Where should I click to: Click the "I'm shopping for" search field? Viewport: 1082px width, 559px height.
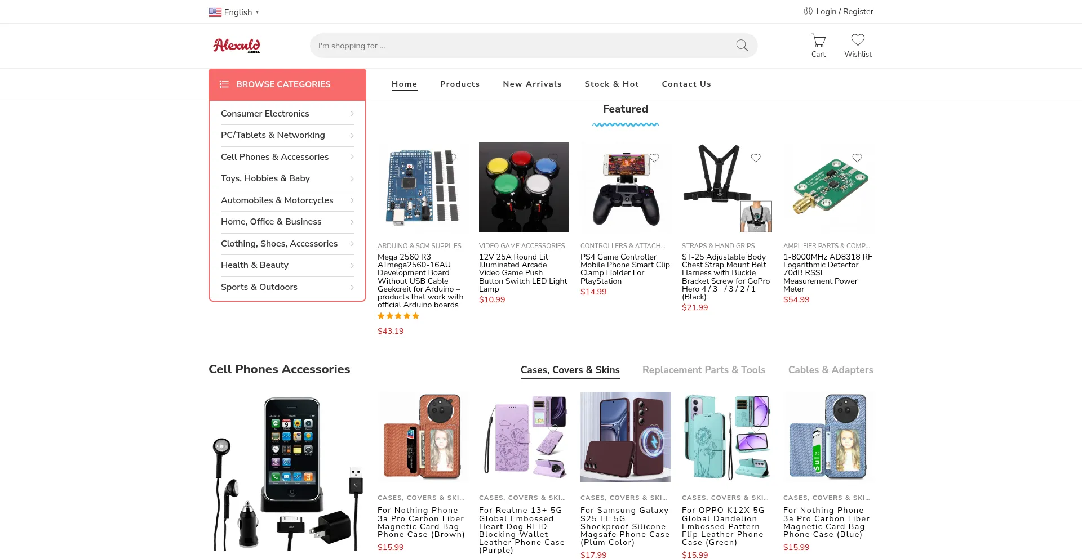[x=524, y=46]
